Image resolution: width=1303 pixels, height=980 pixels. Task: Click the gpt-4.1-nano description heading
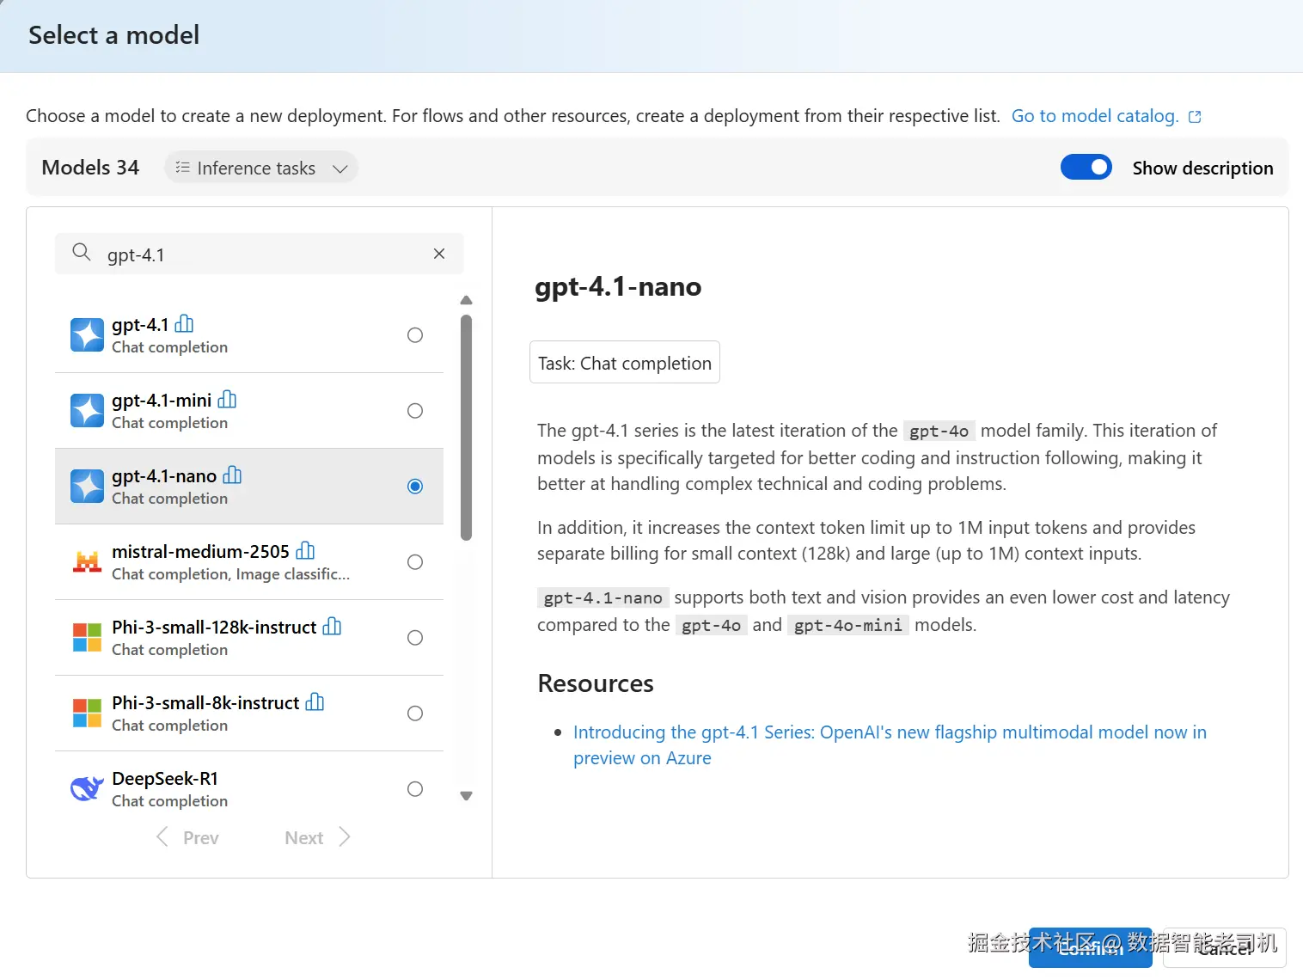pyautogui.click(x=618, y=287)
